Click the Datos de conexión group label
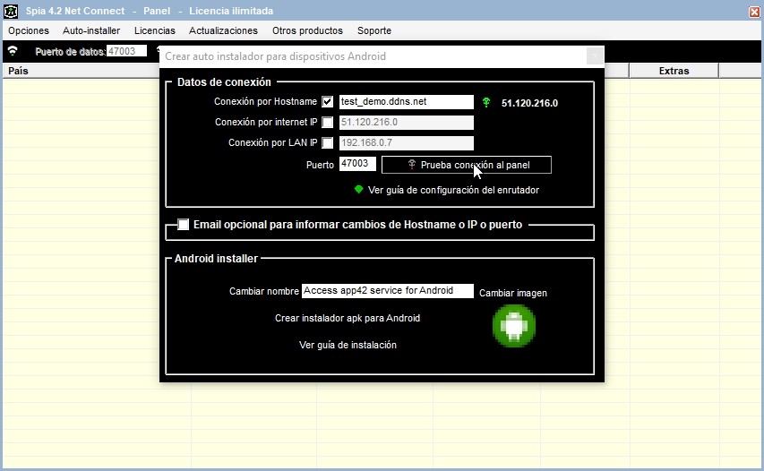764x471 pixels. 224,81
